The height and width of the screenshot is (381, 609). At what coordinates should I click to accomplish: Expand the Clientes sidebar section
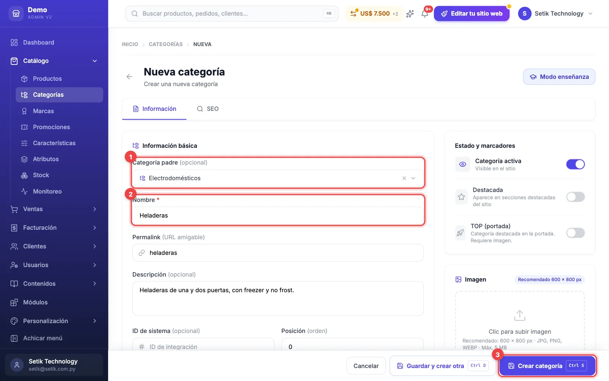[x=54, y=246]
